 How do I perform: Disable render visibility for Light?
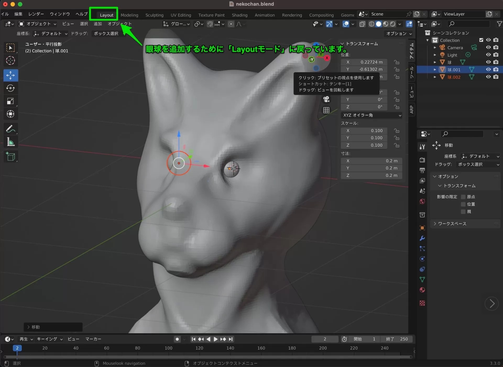coord(496,55)
